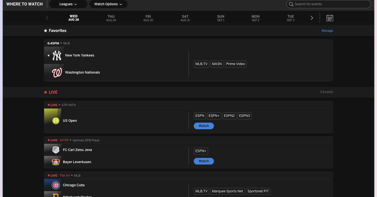Click the Prime Video channel button
Viewport: 377px width, 197px height.
(236, 64)
